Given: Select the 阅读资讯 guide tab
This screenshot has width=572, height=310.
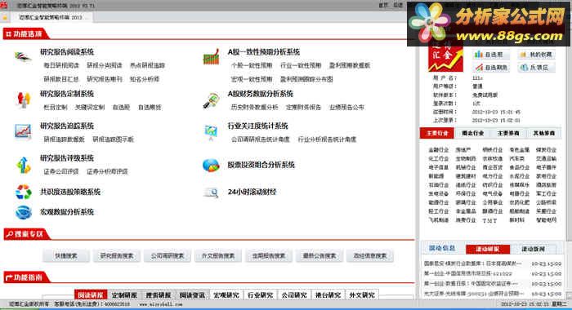Looking at the screenshot, I should 192,295.
